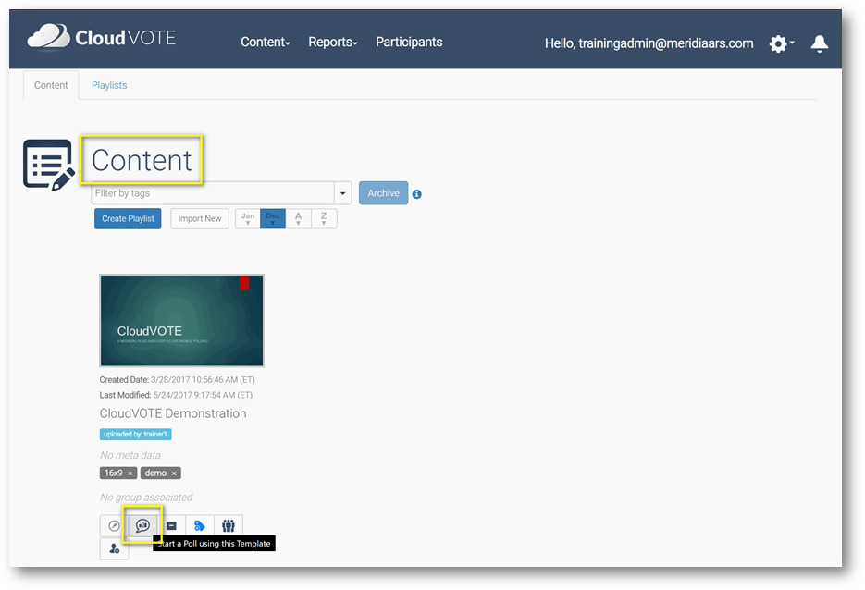Select the Content tab
Image resolution: width=865 pixels, height=590 pixels.
51,85
